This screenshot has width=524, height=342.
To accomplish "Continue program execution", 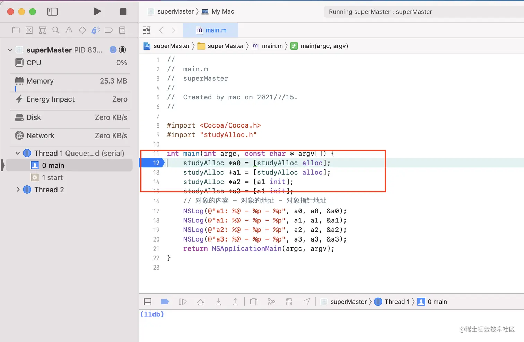I will pyautogui.click(x=183, y=302).
